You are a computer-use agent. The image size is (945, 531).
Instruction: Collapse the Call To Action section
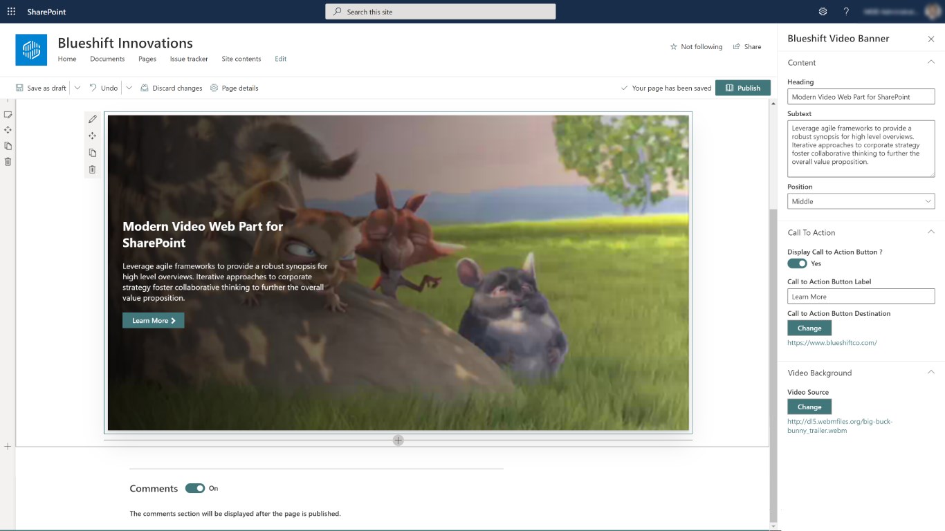[x=931, y=232]
